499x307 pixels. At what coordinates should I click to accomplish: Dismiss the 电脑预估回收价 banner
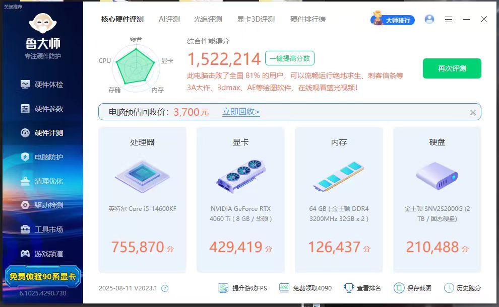(x=473, y=112)
